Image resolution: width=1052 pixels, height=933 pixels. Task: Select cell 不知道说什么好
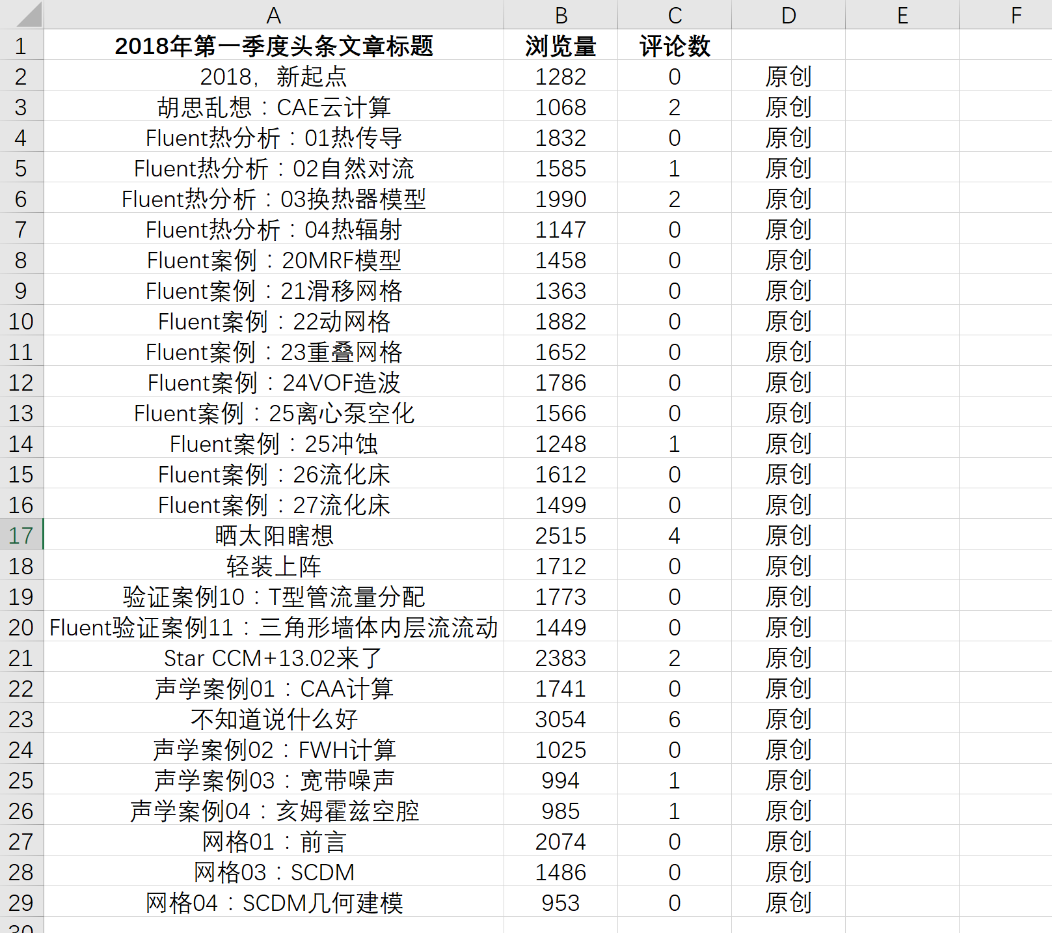coord(274,718)
